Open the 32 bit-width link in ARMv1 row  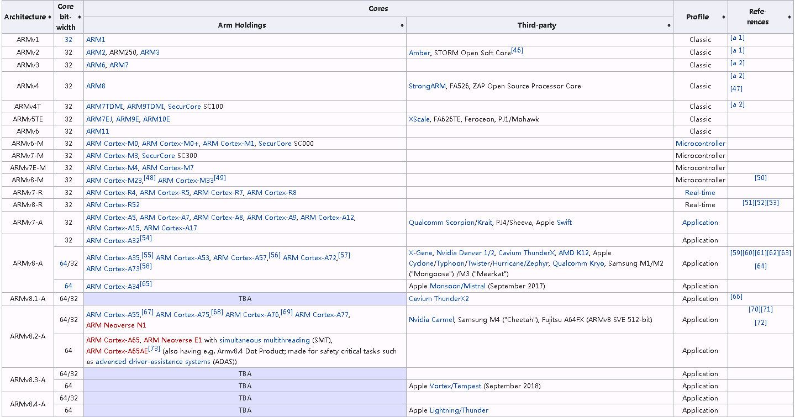(x=69, y=40)
